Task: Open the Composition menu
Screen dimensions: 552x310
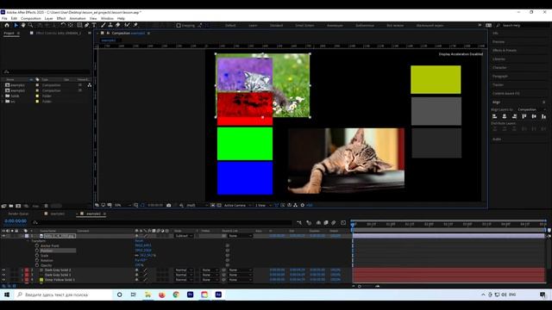Action: click(x=31, y=18)
